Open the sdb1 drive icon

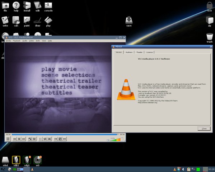pos(16,161)
